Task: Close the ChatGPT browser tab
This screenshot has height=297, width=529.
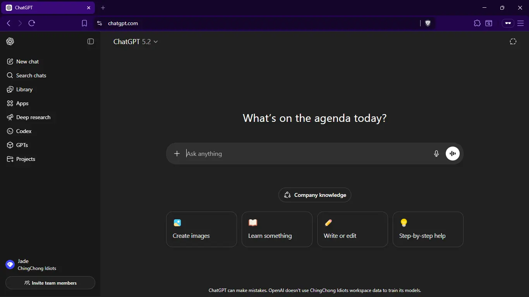Action: 89,8
